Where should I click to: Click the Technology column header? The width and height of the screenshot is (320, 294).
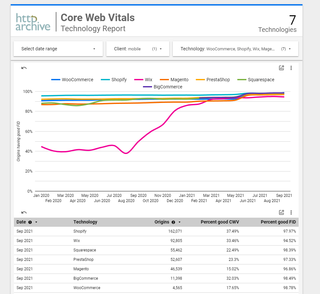[85, 222]
